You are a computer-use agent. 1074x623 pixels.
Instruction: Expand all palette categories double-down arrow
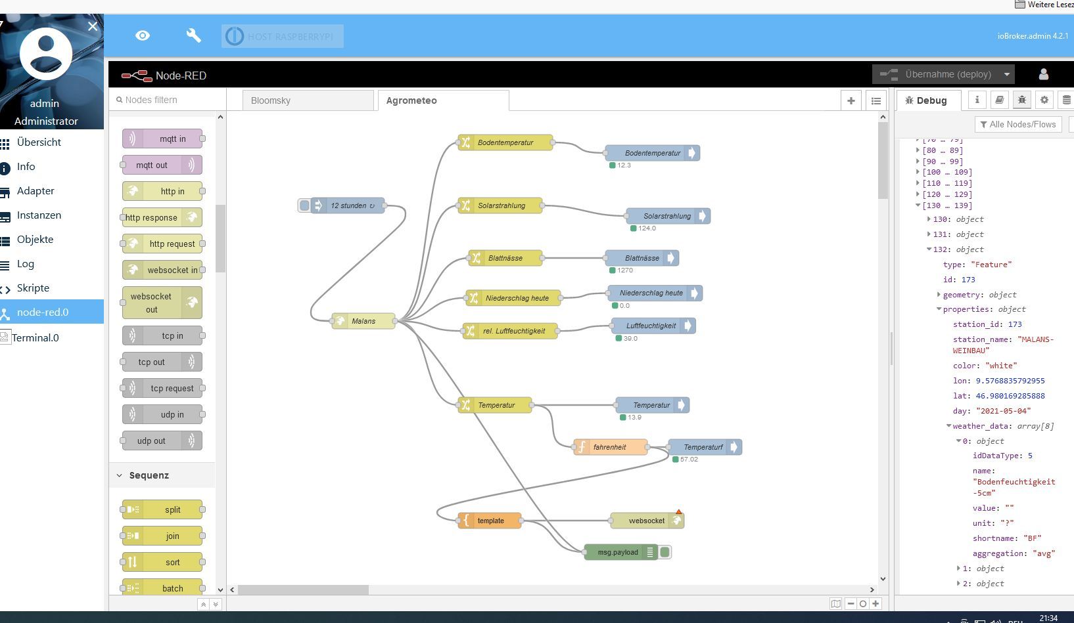[x=216, y=604]
